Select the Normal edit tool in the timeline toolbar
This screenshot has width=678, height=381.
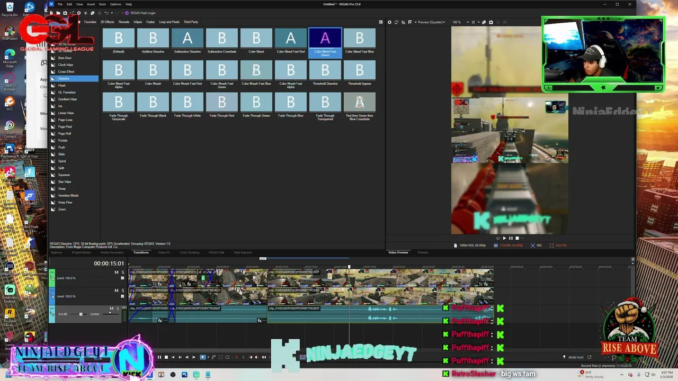203,357
